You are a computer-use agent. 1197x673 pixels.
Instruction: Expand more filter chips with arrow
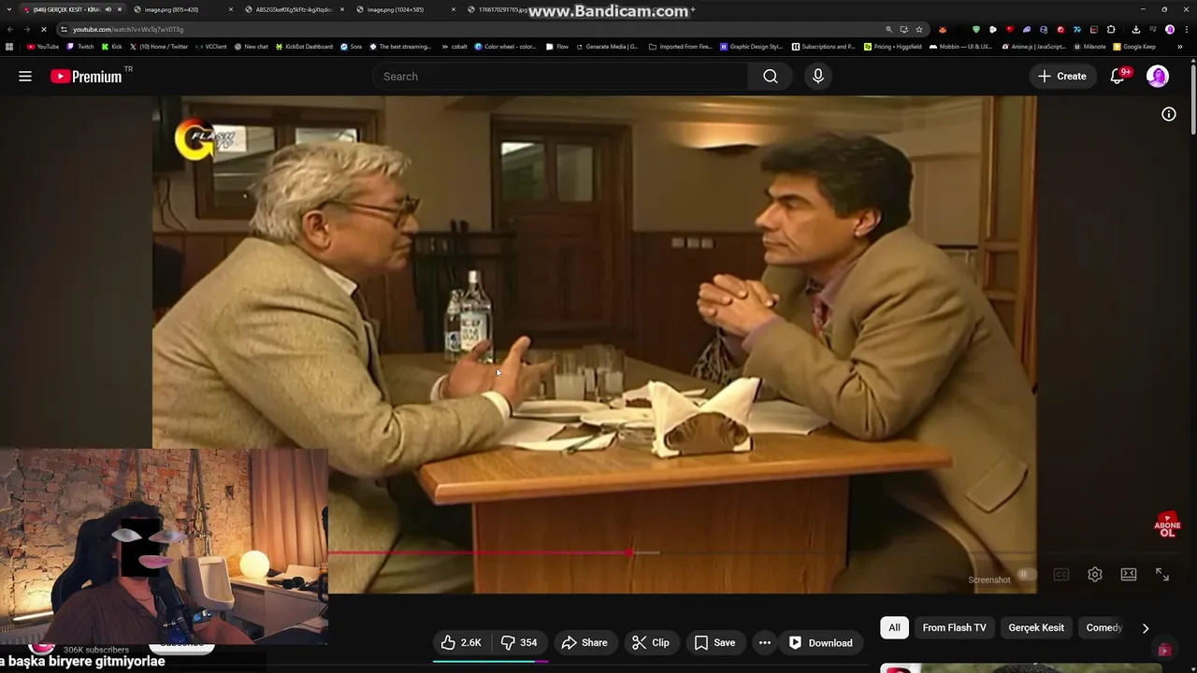pos(1146,628)
